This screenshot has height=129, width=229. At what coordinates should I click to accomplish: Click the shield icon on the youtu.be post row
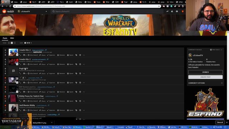pyautogui.click(x=80, y=83)
